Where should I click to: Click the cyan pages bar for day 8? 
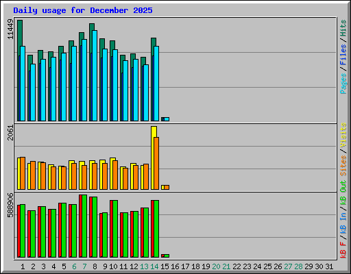click(95, 75)
